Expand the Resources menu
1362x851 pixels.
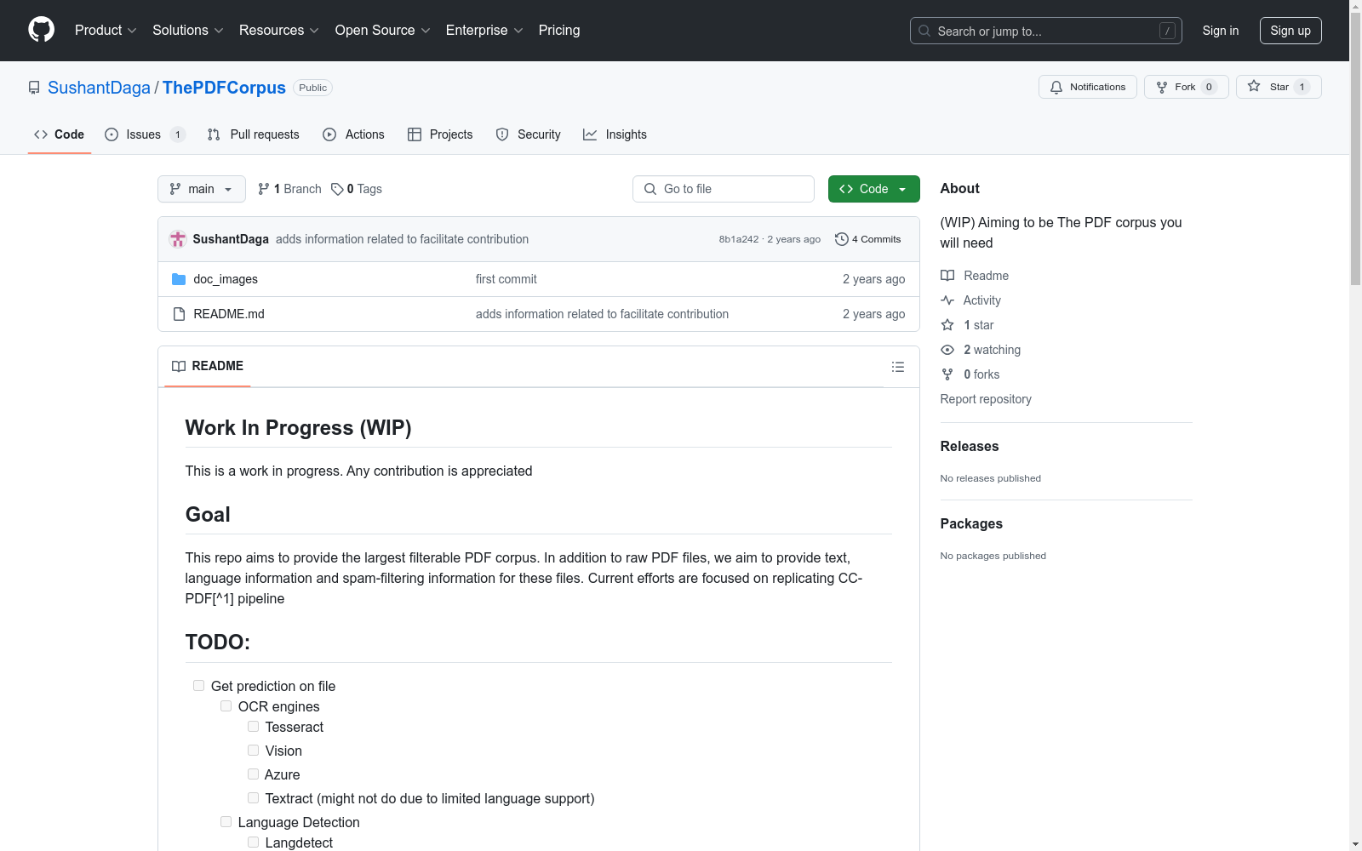click(x=279, y=31)
